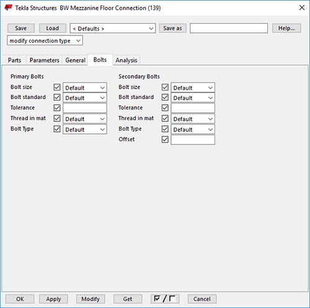Switch to the Analysis tab

(x=126, y=60)
